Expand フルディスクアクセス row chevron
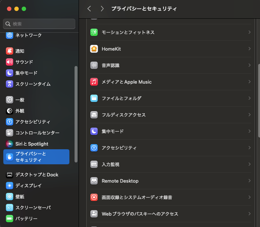This screenshot has height=227, width=260. (x=249, y=114)
